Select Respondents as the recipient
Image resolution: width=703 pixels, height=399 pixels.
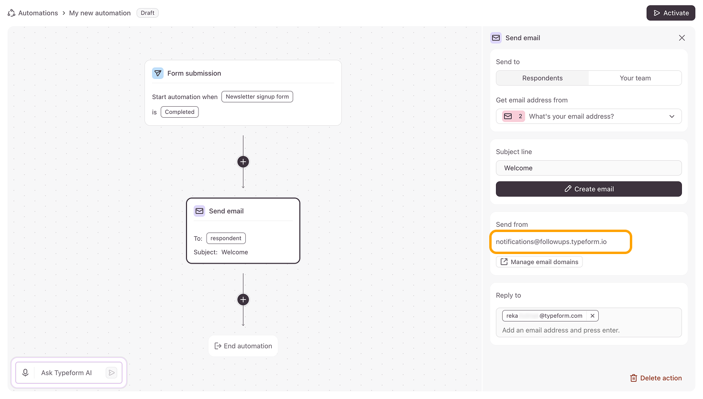point(542,78)
